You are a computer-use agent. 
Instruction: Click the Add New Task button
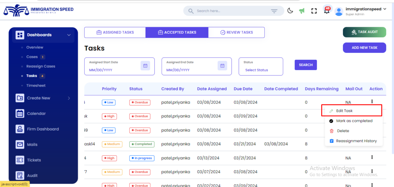pyautogui.click(x=364, y=48)
